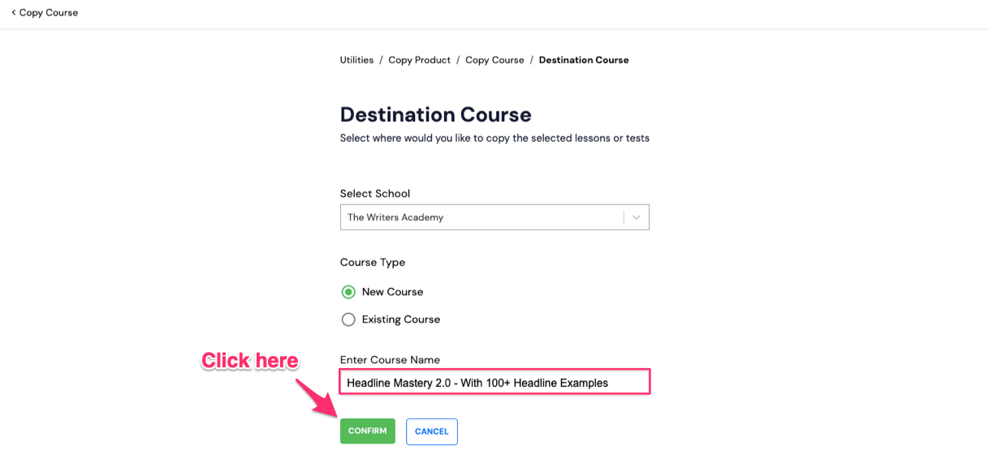989x459 pixels.
Task: Click the New Course option label
Action: click(392, 292)
